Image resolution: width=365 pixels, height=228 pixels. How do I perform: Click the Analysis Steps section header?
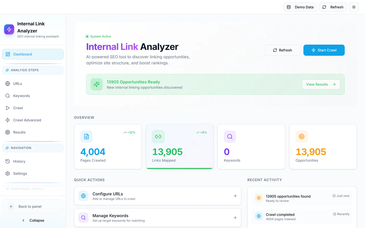(33, 70)
